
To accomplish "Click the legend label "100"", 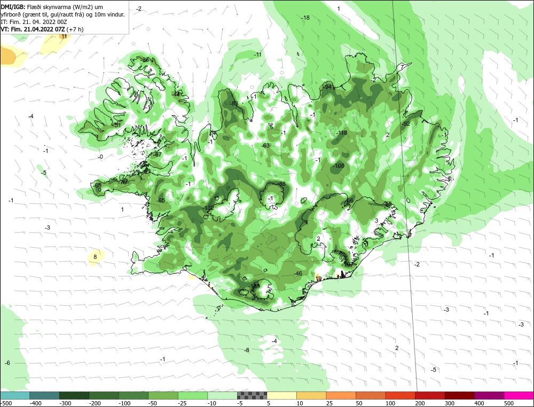I will (390, 403).
